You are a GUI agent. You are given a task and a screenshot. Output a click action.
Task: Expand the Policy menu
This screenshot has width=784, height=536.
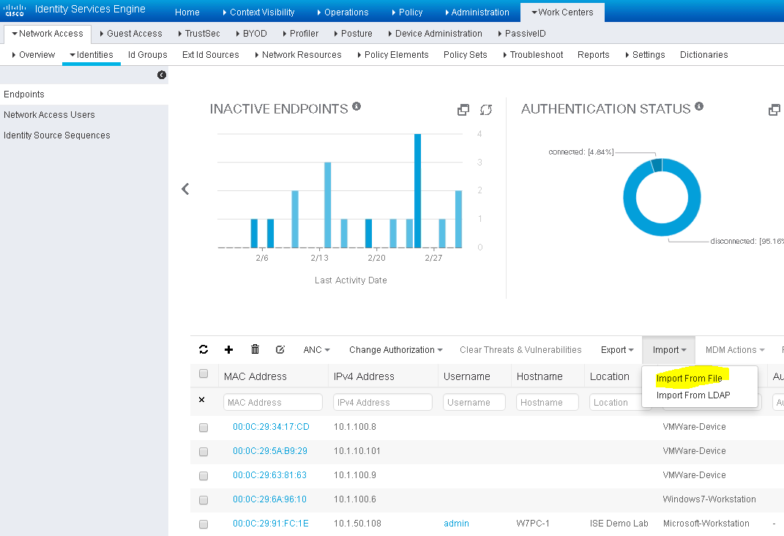pos(407,12)
